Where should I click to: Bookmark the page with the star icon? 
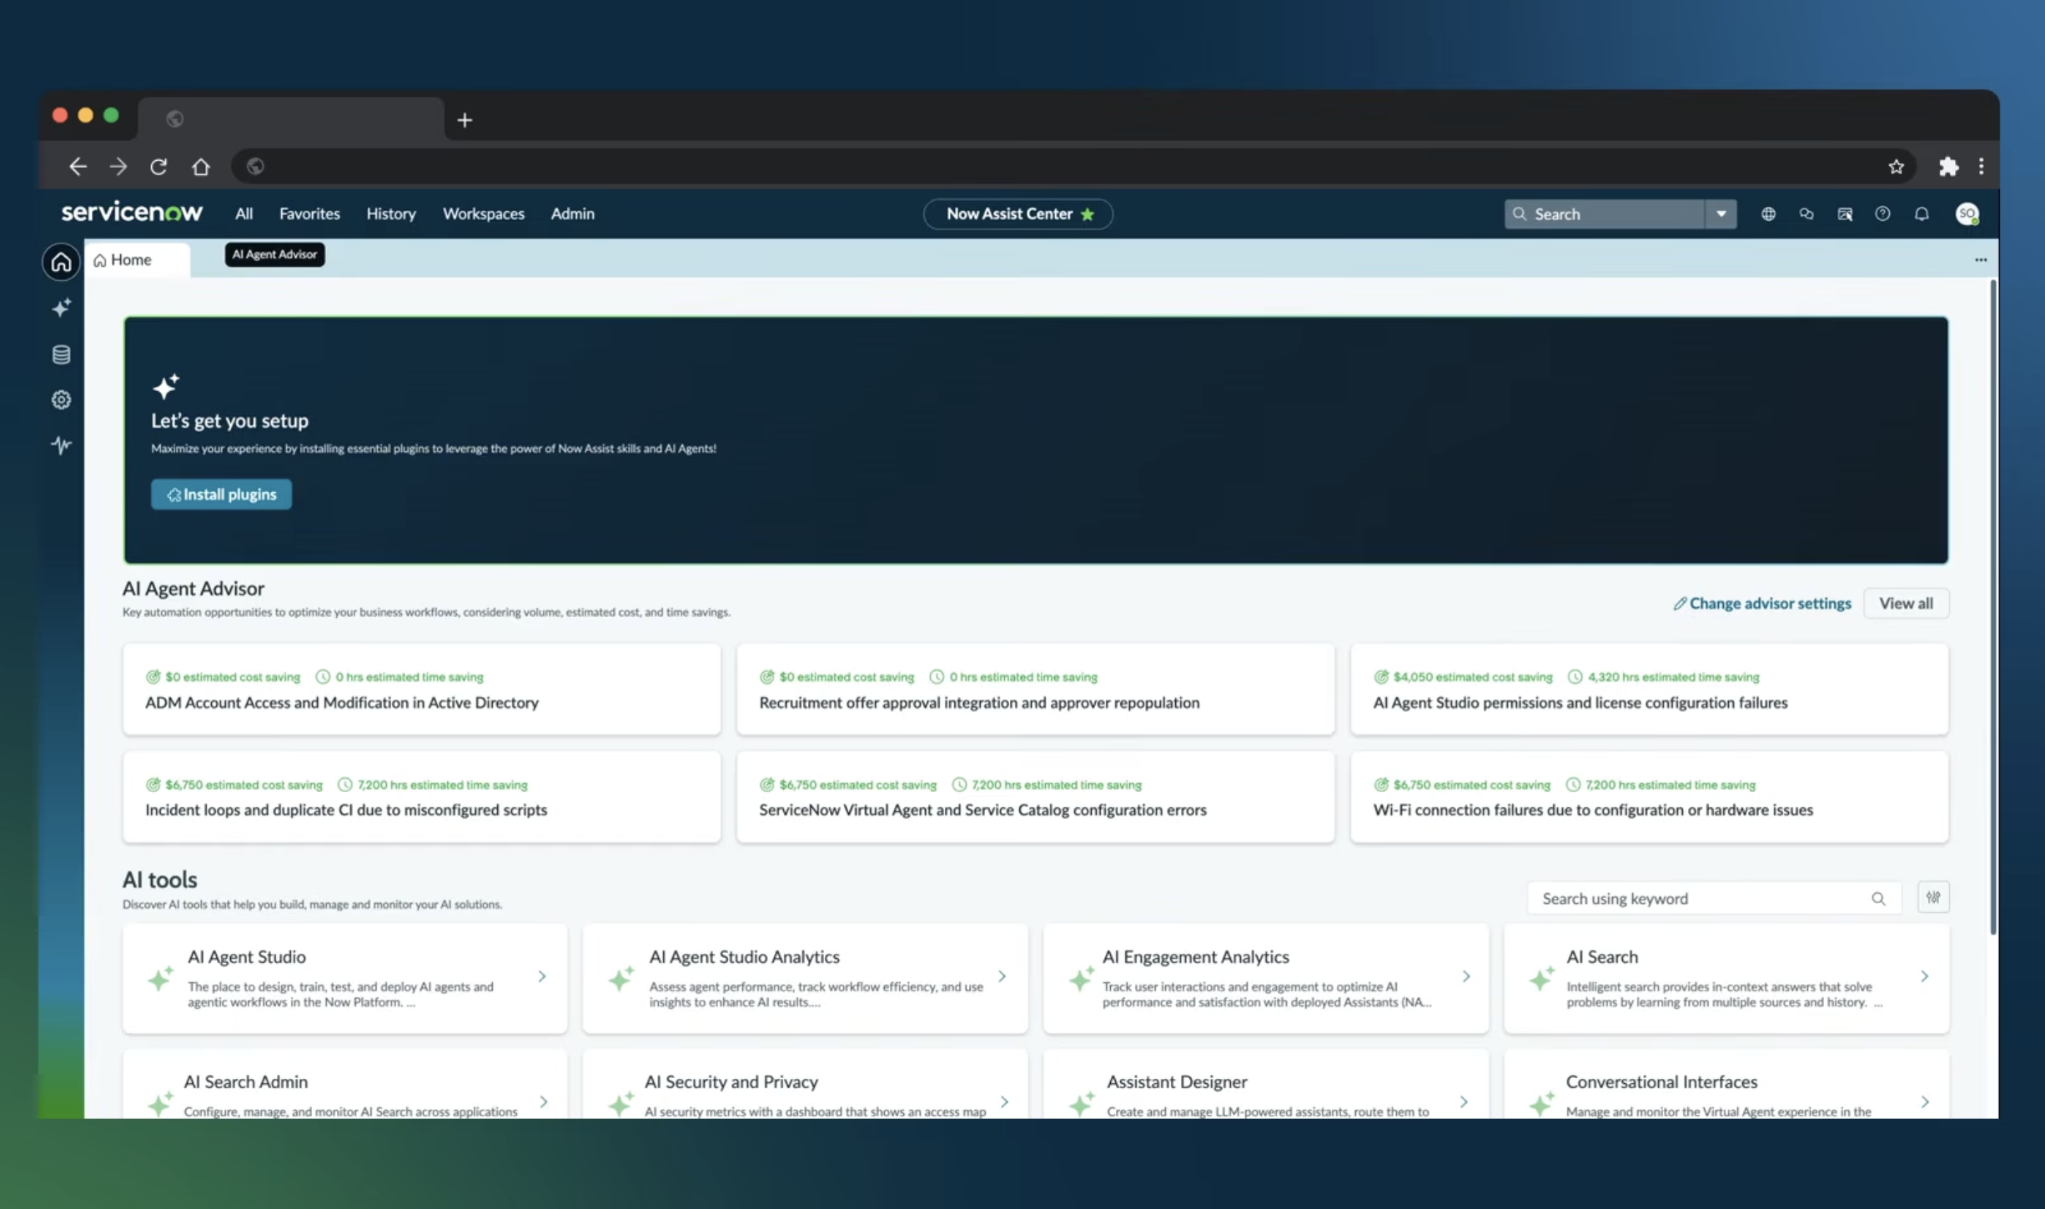click(x=1896, y=167)
